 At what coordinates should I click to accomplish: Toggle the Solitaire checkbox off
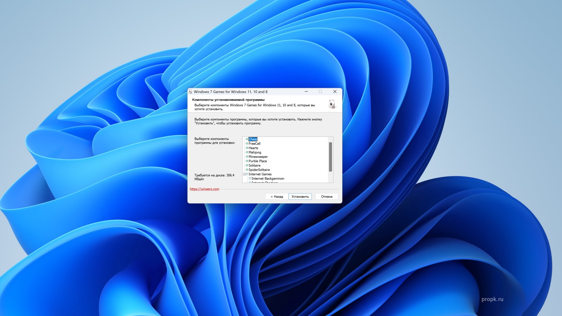tap(247, 165)
